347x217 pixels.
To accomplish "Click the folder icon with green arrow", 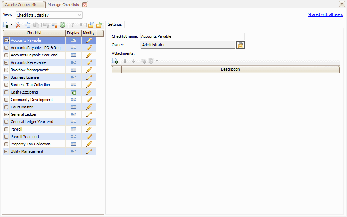I will click(x=99, y=25).
